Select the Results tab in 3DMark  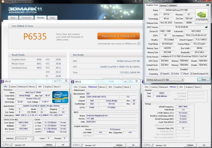pos(41,18)
